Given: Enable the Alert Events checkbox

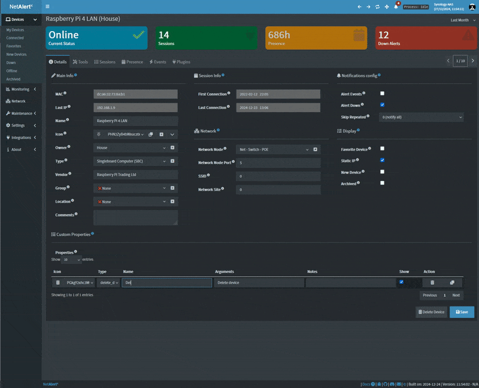Looking at the screenshot, I should [382, 94].
